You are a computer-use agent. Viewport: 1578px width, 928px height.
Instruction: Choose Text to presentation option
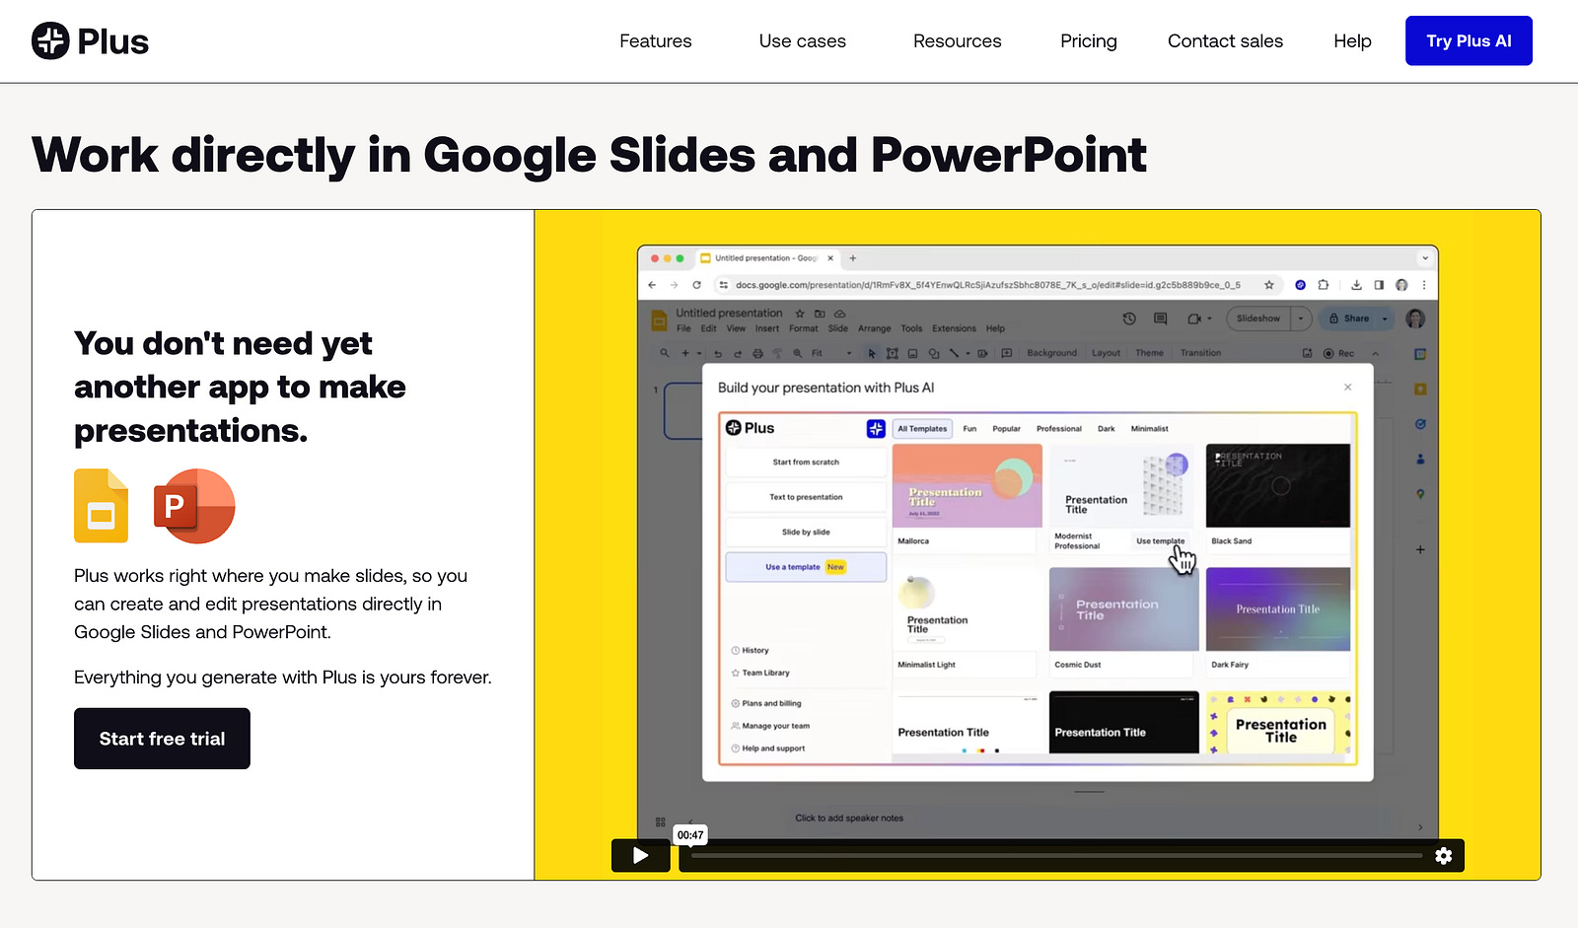[x=806, y=497]
